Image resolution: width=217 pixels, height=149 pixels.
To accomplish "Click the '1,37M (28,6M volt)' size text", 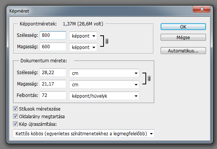I will tap(83, 24).
